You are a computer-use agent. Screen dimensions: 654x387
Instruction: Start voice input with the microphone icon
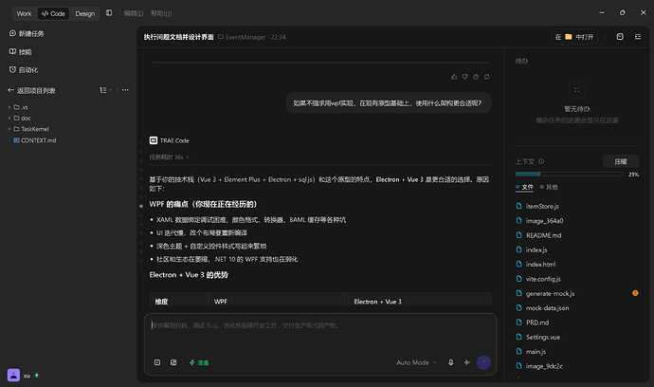451,362
